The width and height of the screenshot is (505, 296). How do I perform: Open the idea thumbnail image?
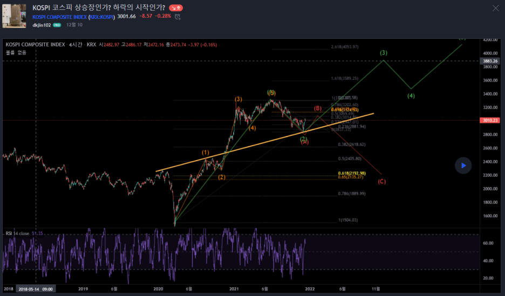tap(14, 16)
